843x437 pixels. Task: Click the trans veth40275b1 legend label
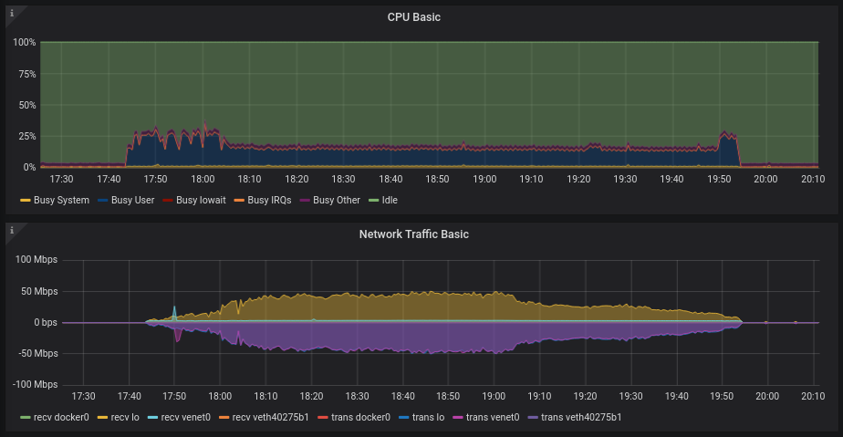tap(580, 417)
